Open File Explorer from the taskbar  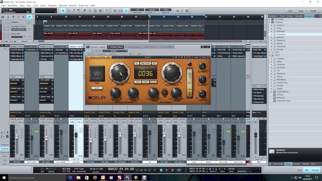(78, 178)
